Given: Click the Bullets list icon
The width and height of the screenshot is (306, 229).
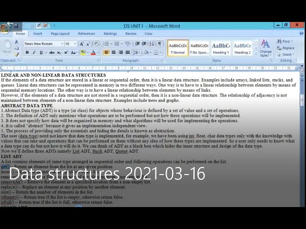Looking at the screenshot, I should pos(107,44).
